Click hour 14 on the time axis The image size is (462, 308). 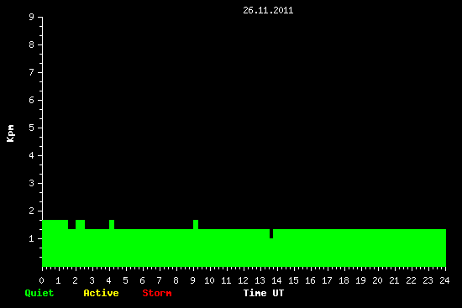276,280
